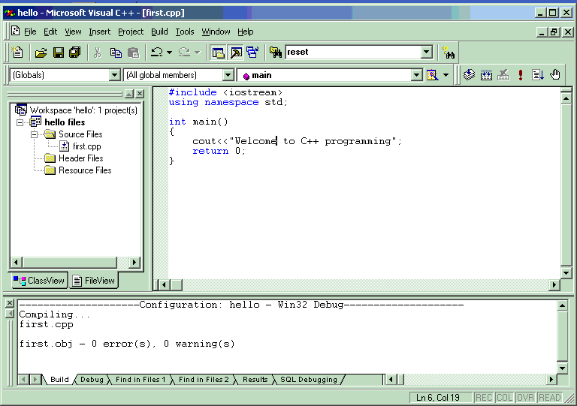The image size is (577, 406).
Task: Save the file with the floppy disk icon
Action: tap(59, 53)
